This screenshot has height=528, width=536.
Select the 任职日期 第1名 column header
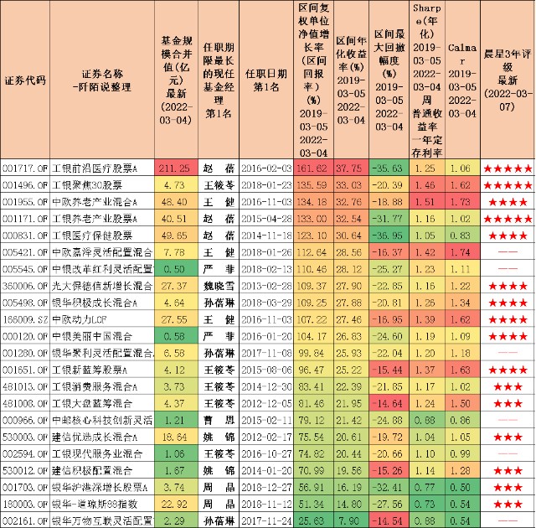tap(266, 80)
